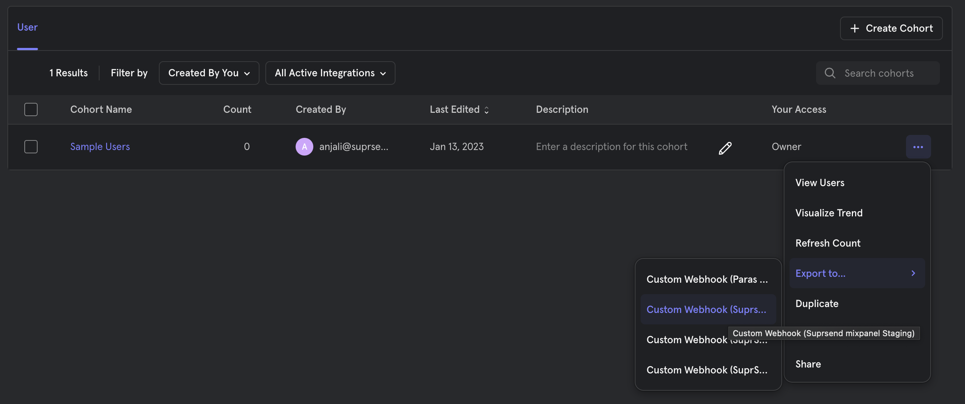This screenshot has width=965, height=404.
Task: Click the Last Edited sort arrows
Action: coord(486,110)
